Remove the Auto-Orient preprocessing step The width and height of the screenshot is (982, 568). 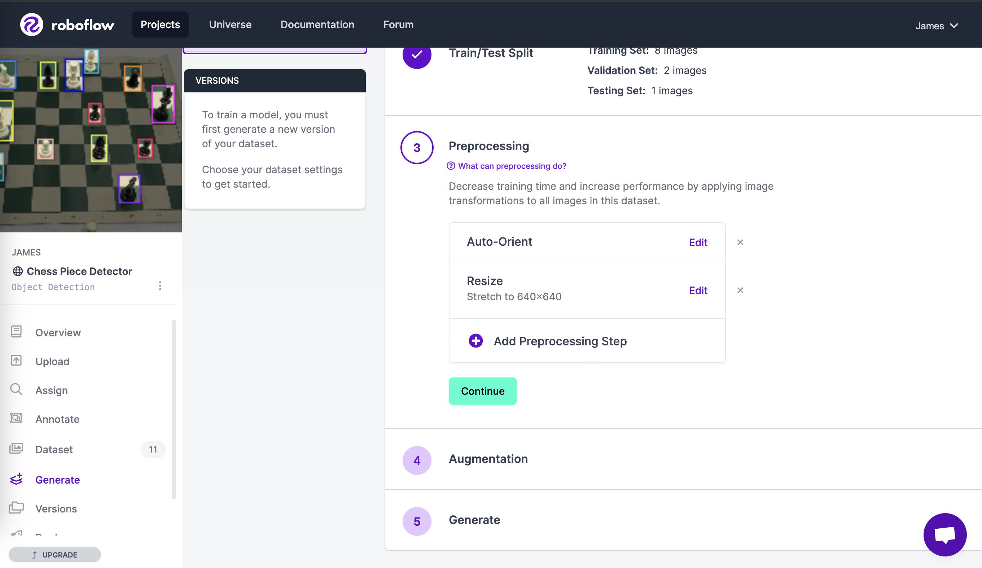click(740, 242)
